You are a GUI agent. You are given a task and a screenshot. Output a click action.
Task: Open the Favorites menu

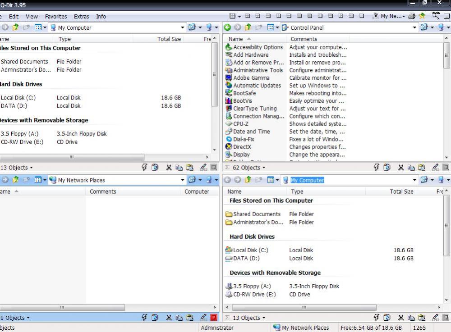(56, 16)
